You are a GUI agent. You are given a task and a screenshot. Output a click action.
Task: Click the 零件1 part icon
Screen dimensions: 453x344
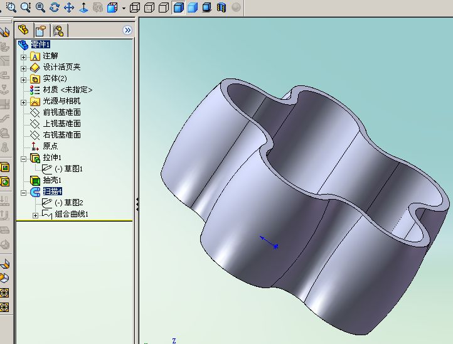pos(23,45)
